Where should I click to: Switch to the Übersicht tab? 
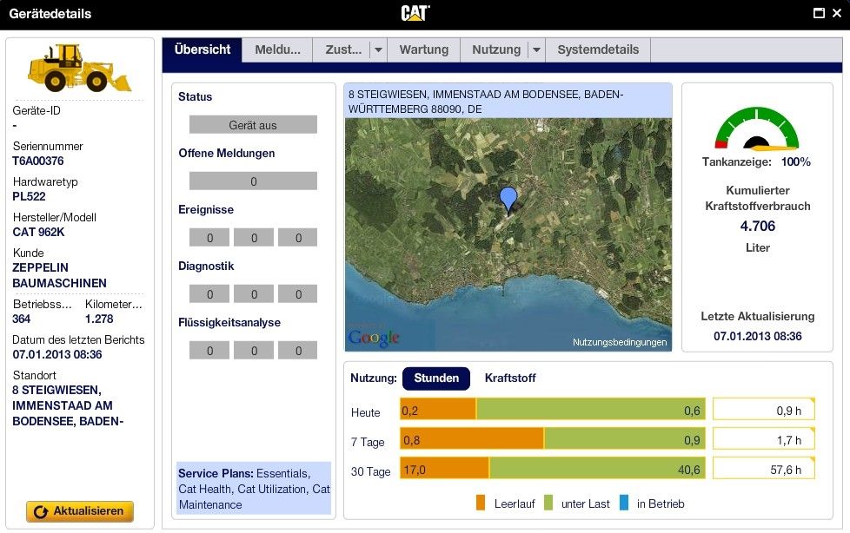pos(203,49)
